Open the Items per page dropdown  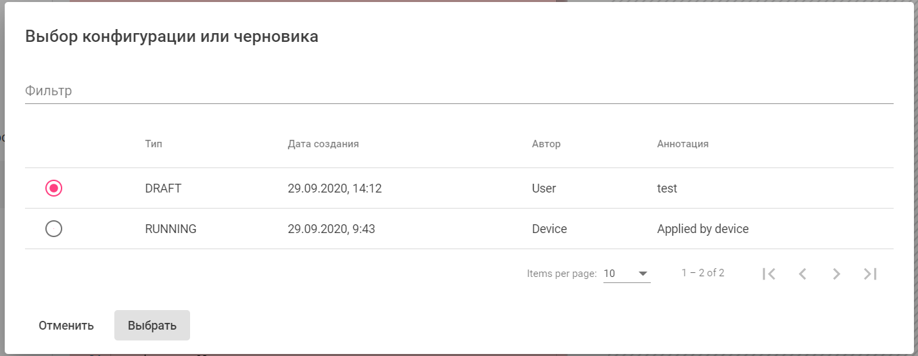coord(626,274)
